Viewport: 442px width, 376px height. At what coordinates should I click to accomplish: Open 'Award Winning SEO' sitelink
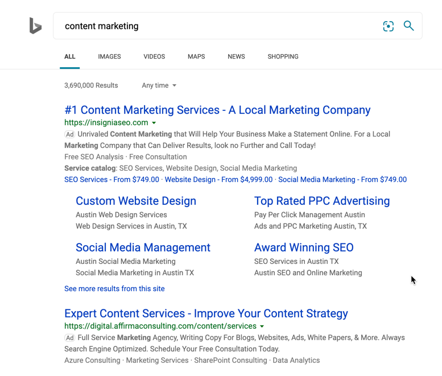coord(304,247)
